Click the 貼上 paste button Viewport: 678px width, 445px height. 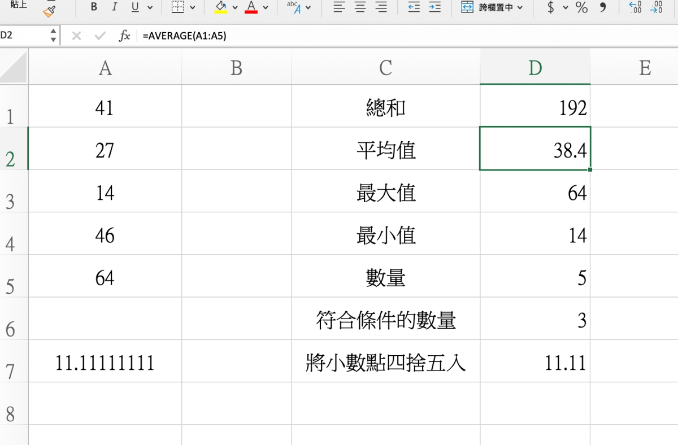coord(19,5)
